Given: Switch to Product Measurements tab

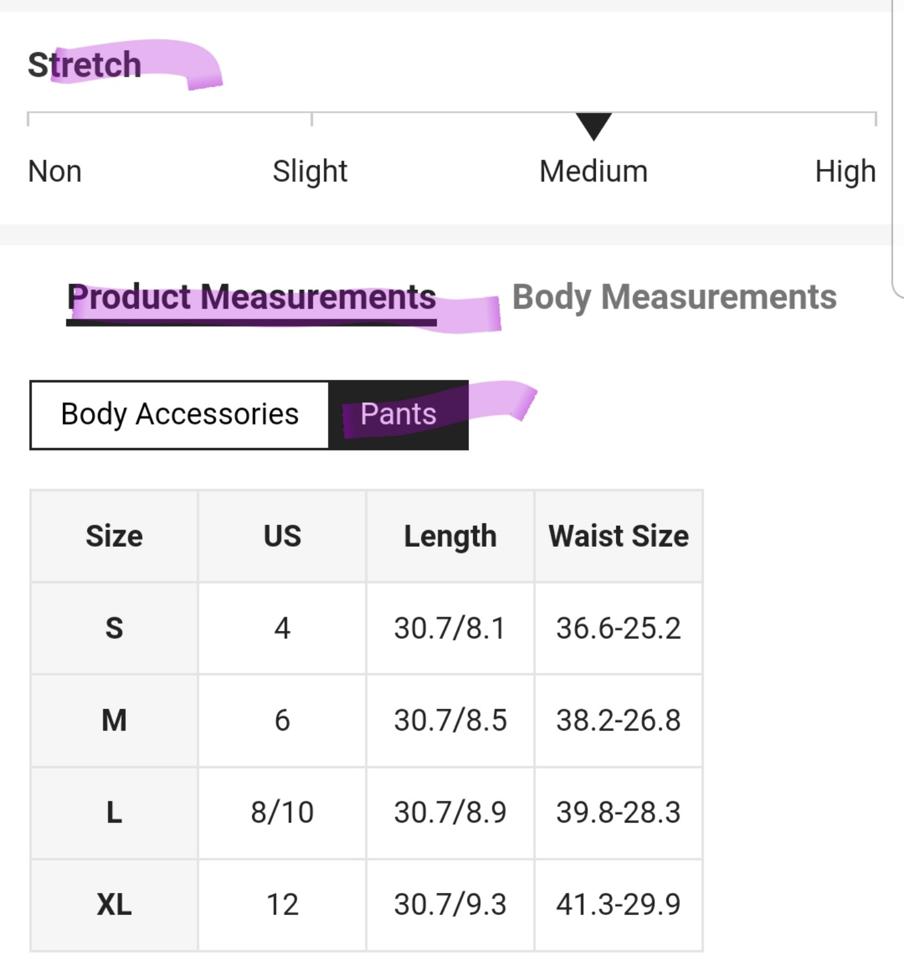Looking at the screenshot, I should [x=251, y=297].
